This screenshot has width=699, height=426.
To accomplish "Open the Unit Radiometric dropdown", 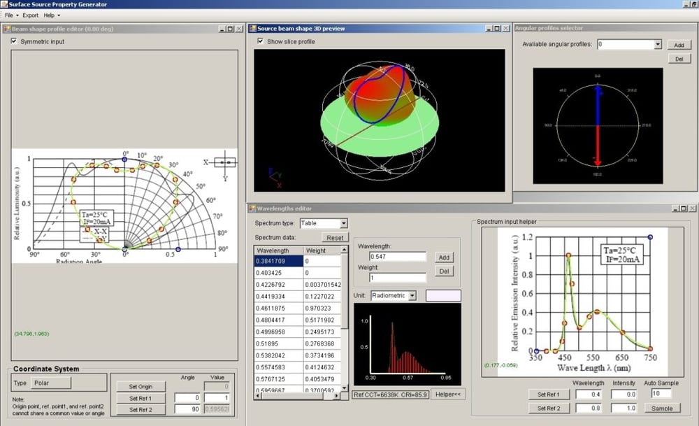I will pos(412,296).
